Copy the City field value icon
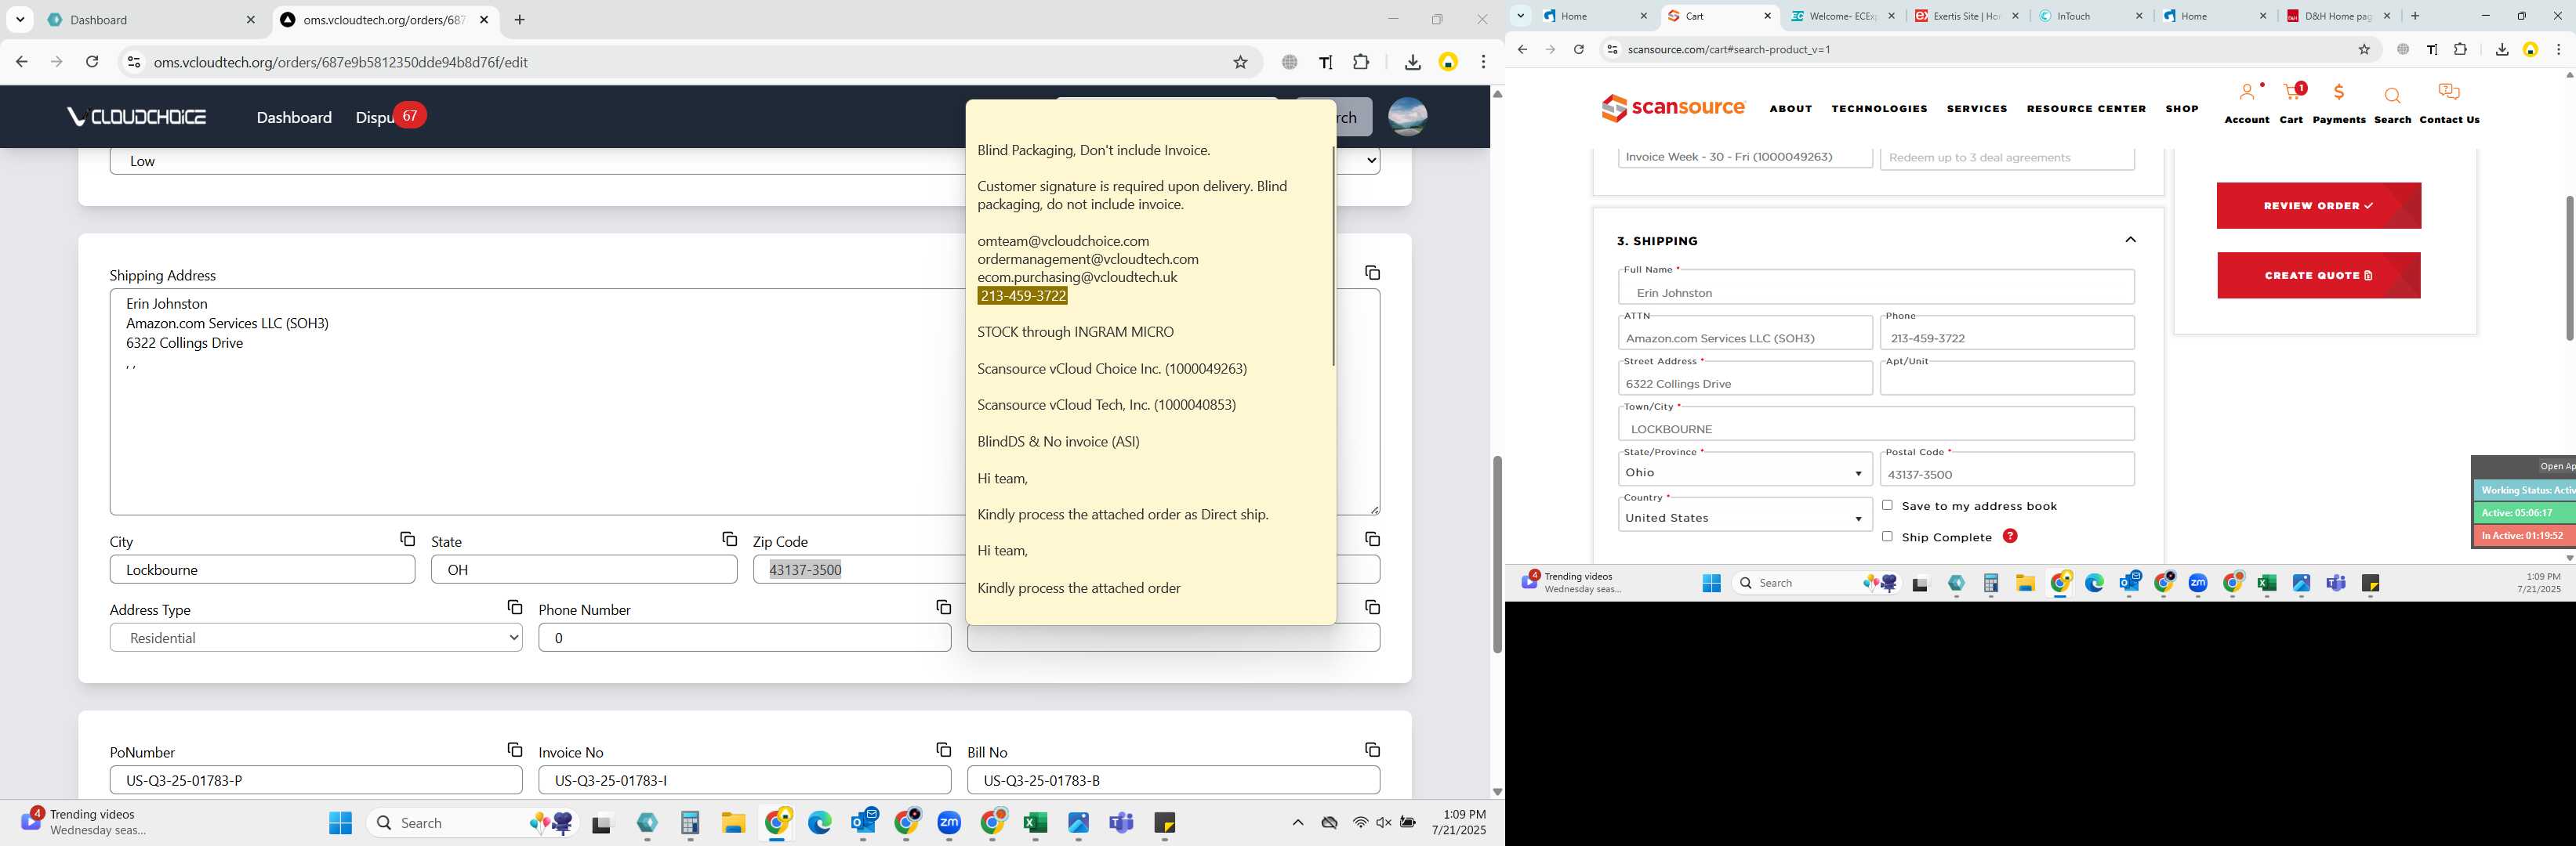The height and width of the screenshot is (846, 2576). (407, 540)
